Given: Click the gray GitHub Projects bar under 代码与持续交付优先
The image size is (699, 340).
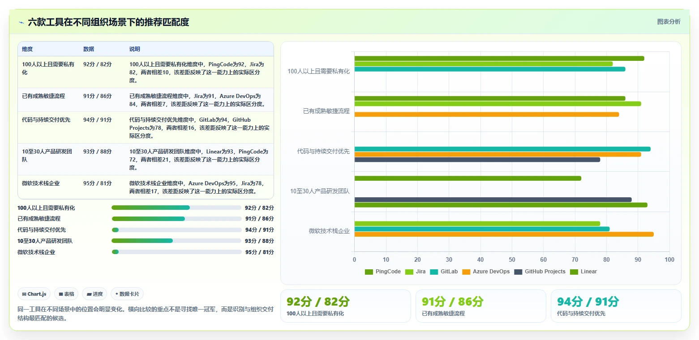Looking at the screenshot, I should coord(477,160).
